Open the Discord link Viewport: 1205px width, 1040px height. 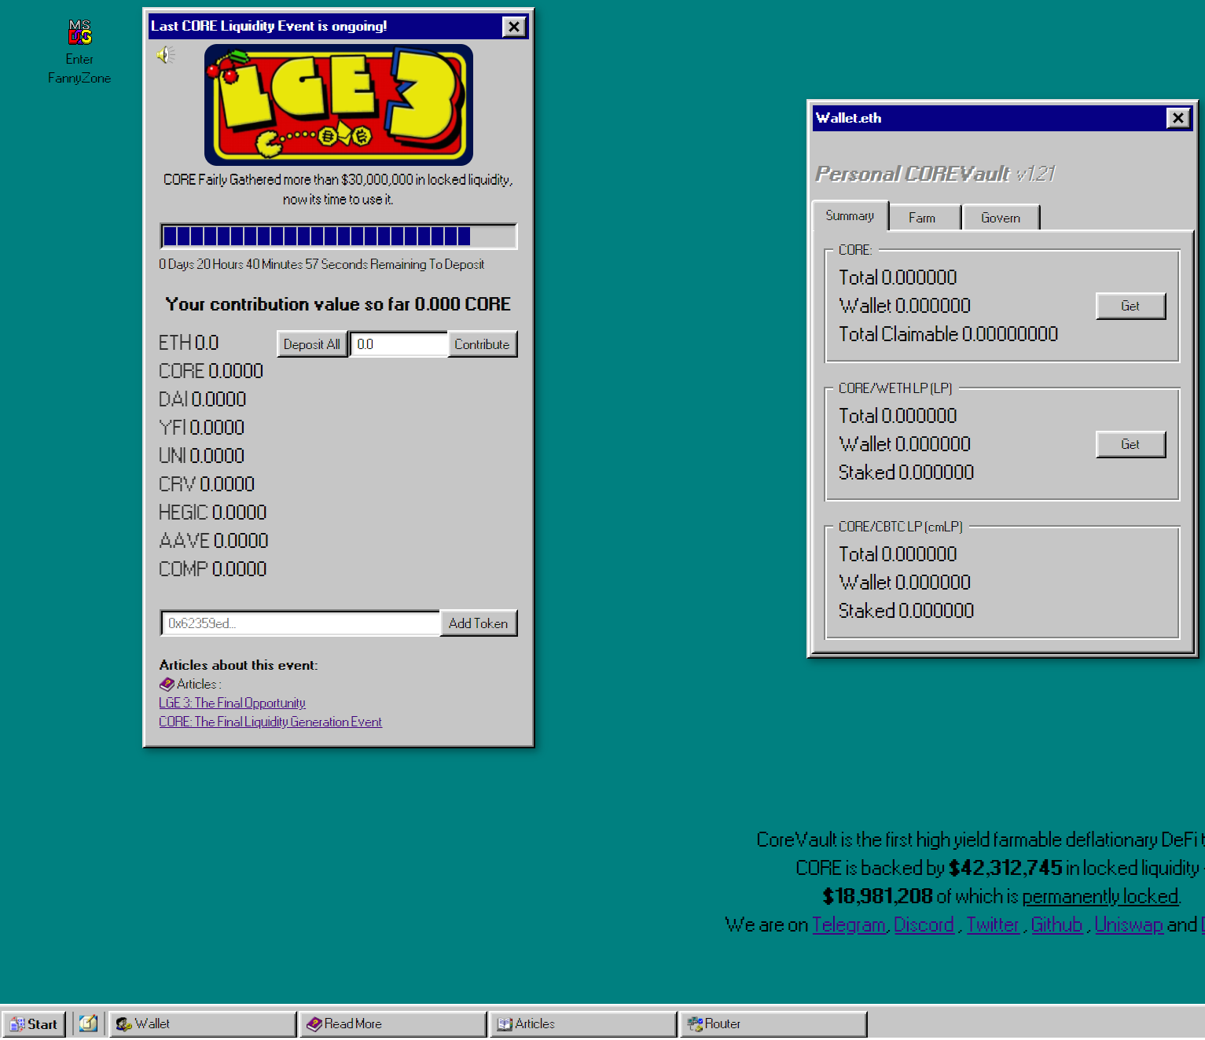tap(924, 924)
